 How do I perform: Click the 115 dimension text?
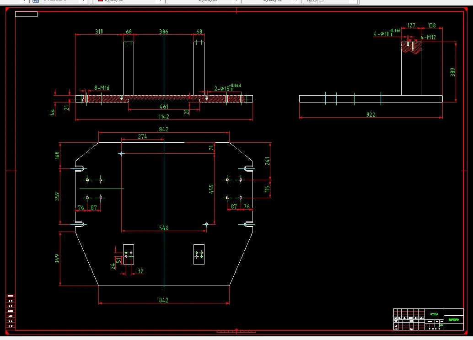tap(267, 189)
